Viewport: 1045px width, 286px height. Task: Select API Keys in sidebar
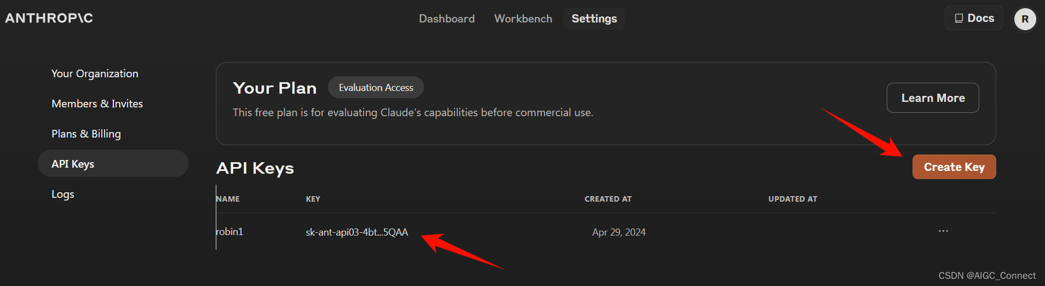point(113,163)
